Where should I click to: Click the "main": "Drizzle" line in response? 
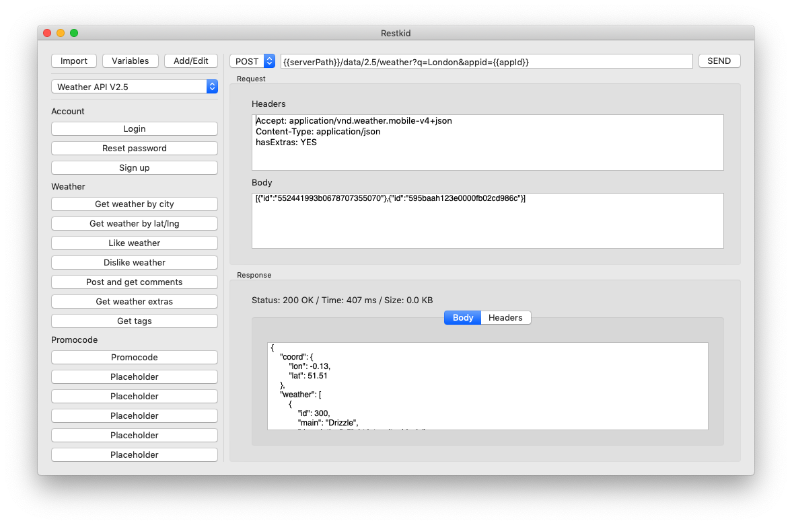[x=328, y=423]
